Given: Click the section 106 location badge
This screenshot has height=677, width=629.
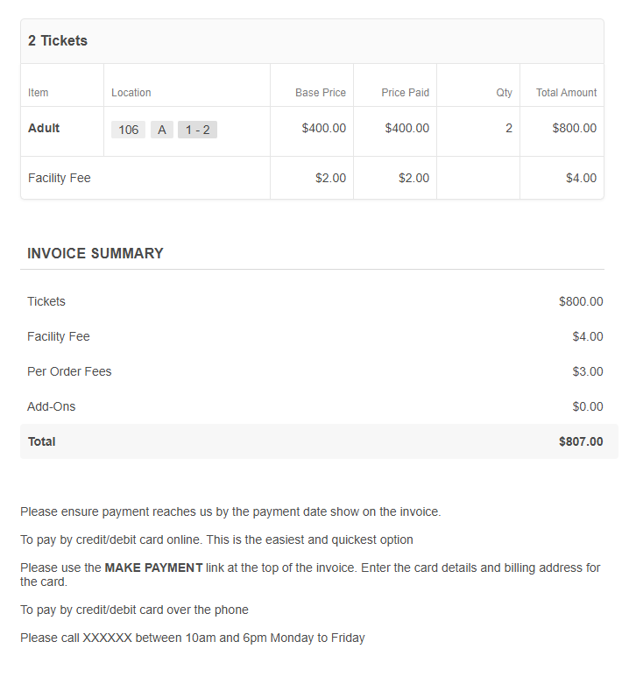Looking at the screenshot, I should [x=128, y=130].
